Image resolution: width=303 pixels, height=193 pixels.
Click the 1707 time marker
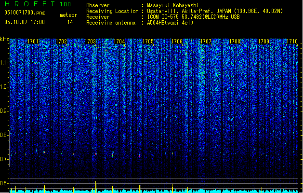pos(206,41)
